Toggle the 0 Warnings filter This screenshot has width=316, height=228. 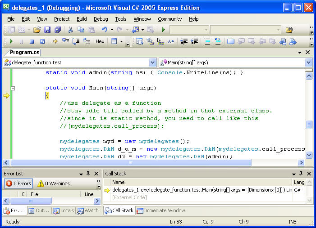(x=53, y=183)
